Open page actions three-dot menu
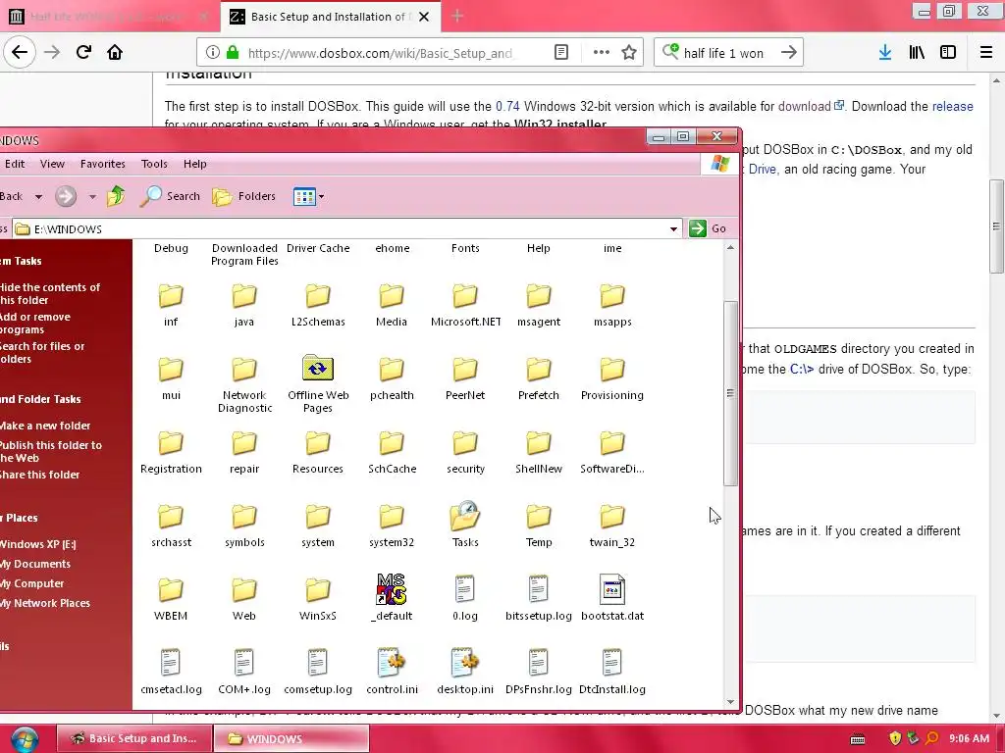 tap(602, 53)
